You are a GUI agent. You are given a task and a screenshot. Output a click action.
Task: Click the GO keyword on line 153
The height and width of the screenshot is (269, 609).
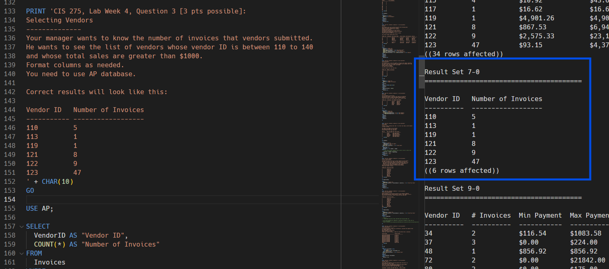30,190
